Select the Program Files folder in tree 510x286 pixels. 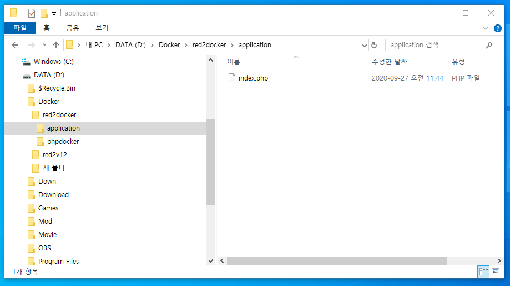pyautogui.click(x=58, y=262)
